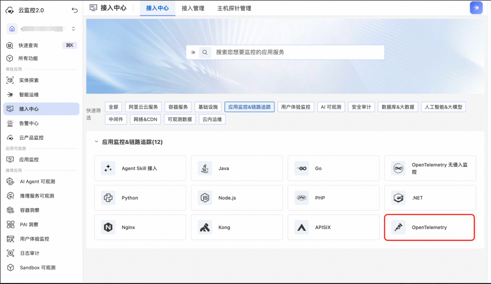Open the Go integration card
This screenshot has height=284, width=491.
334,169
